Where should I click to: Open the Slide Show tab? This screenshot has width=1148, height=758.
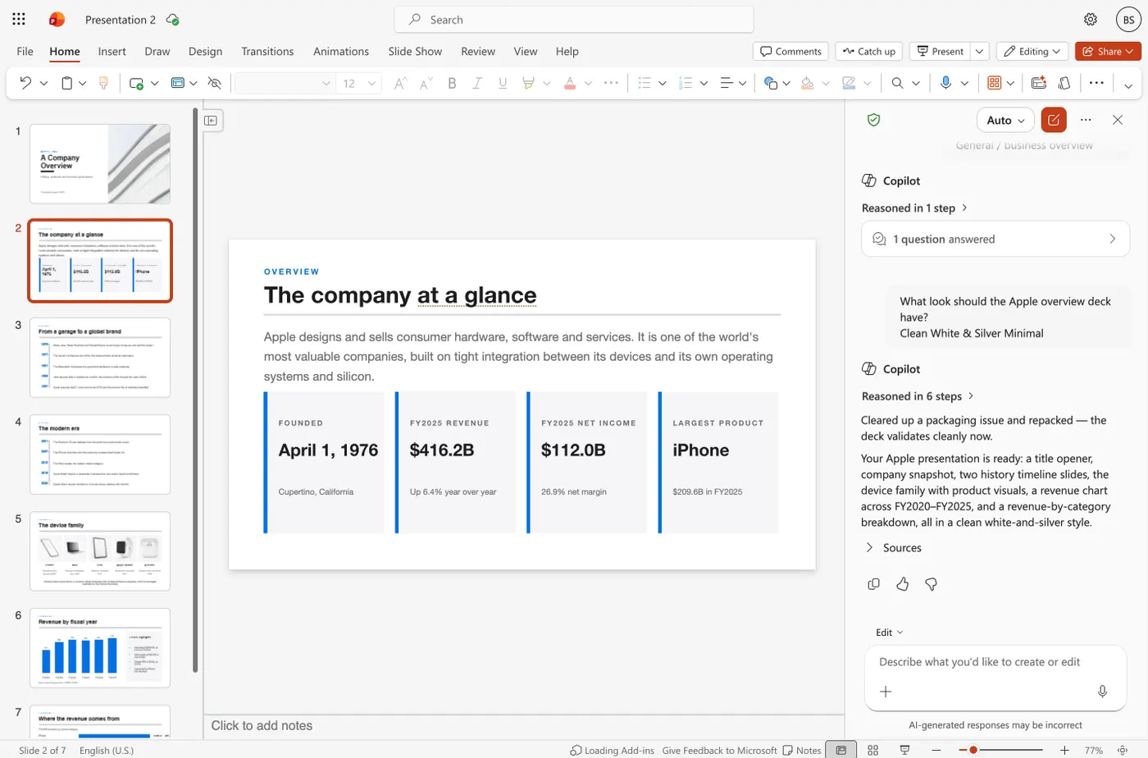click(x=415, y=51)
